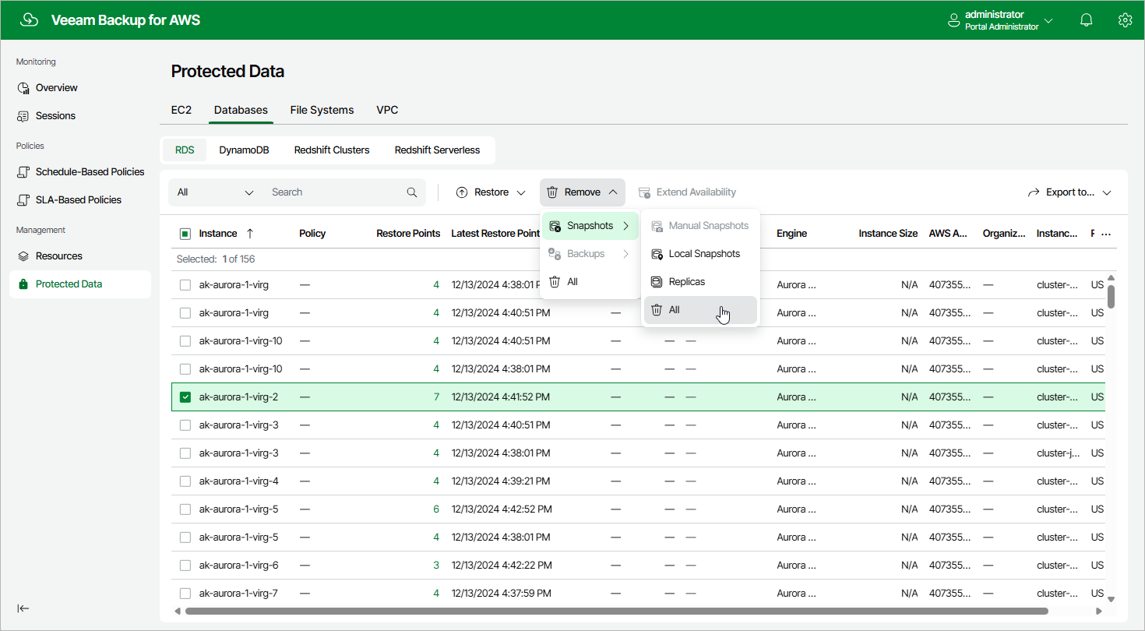
Task: Sort by the Engine column header
Action: [x=791, y=234]
